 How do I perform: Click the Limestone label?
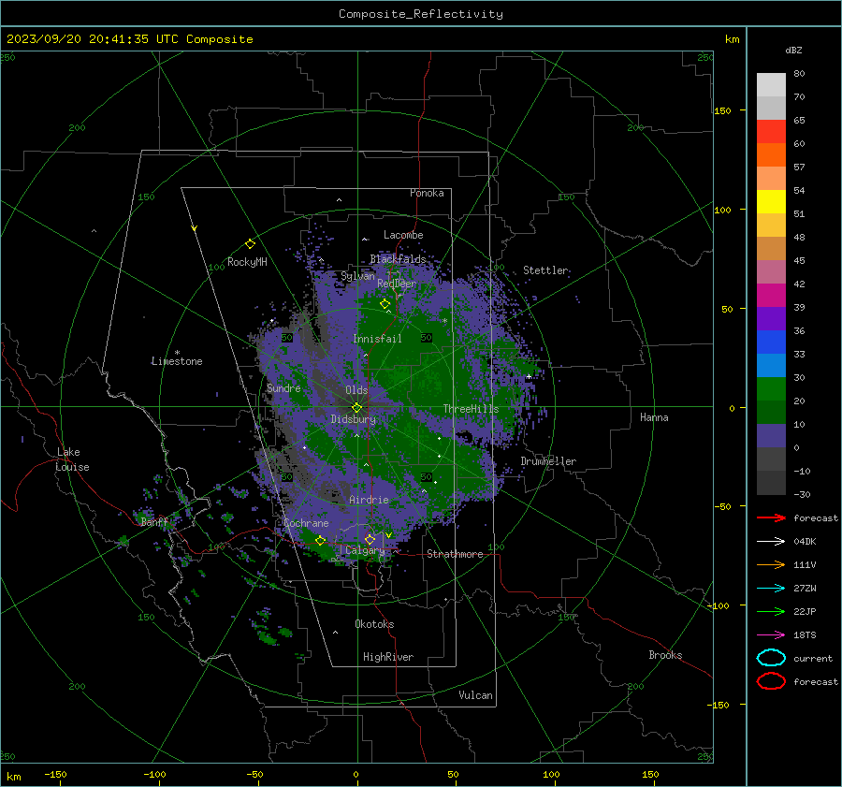tap(177, 361)
